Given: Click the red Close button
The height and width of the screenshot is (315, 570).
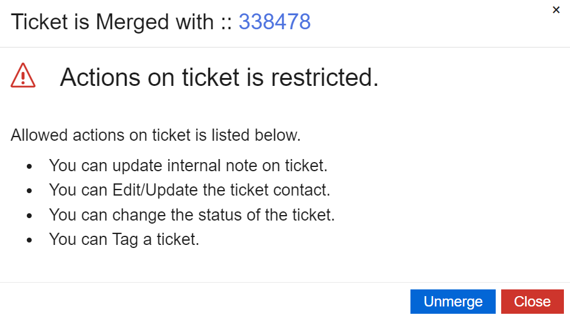Looking at the screenshot, I should coord(532,302).
